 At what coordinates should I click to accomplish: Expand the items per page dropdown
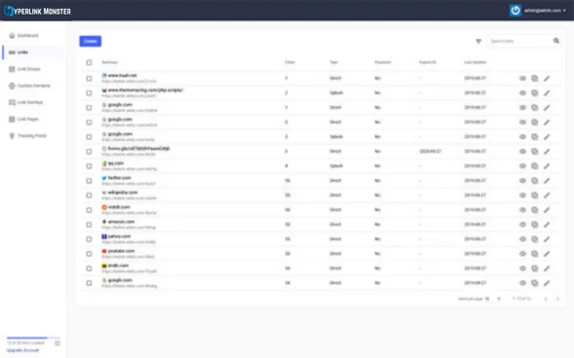[493, 299]
